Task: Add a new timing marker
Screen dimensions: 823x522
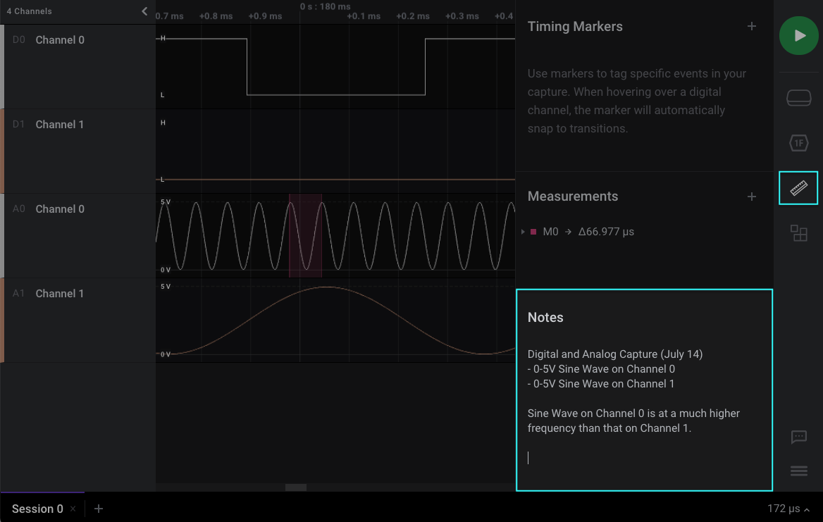Action: tap(751, 26)
